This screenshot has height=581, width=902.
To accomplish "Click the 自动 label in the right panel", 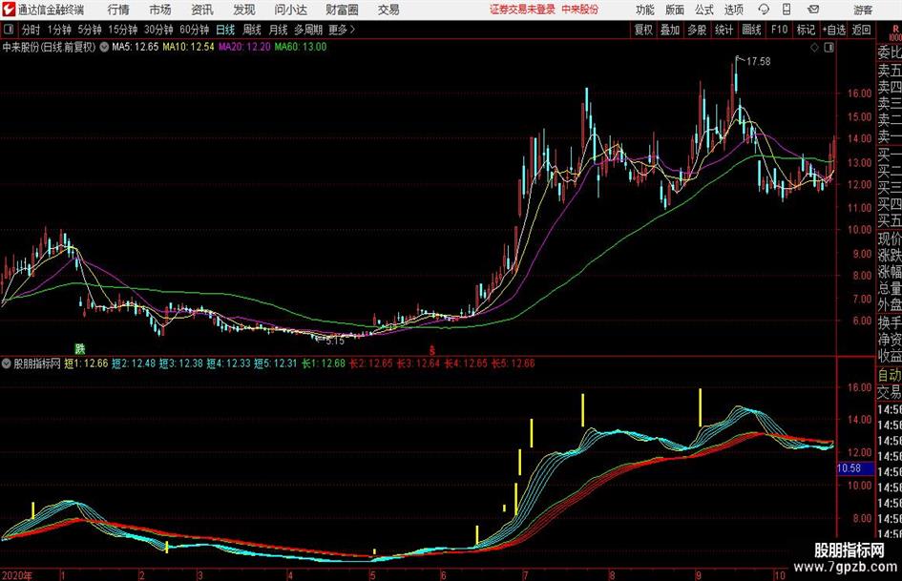I will (x=890, y=375).
